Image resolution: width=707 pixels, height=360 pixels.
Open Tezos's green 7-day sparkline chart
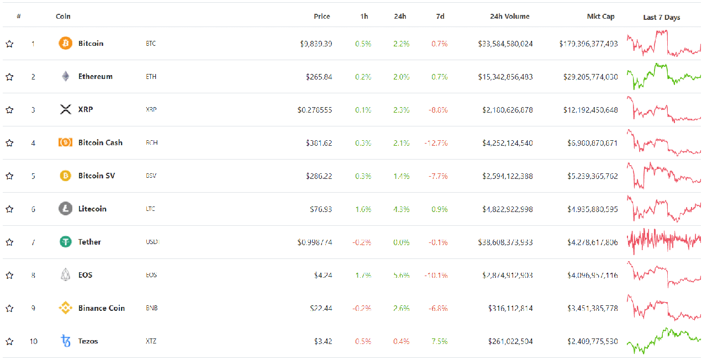[x=664, y=341]
